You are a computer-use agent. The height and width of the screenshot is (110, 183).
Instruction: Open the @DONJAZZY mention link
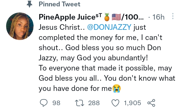tap(110, 27)
